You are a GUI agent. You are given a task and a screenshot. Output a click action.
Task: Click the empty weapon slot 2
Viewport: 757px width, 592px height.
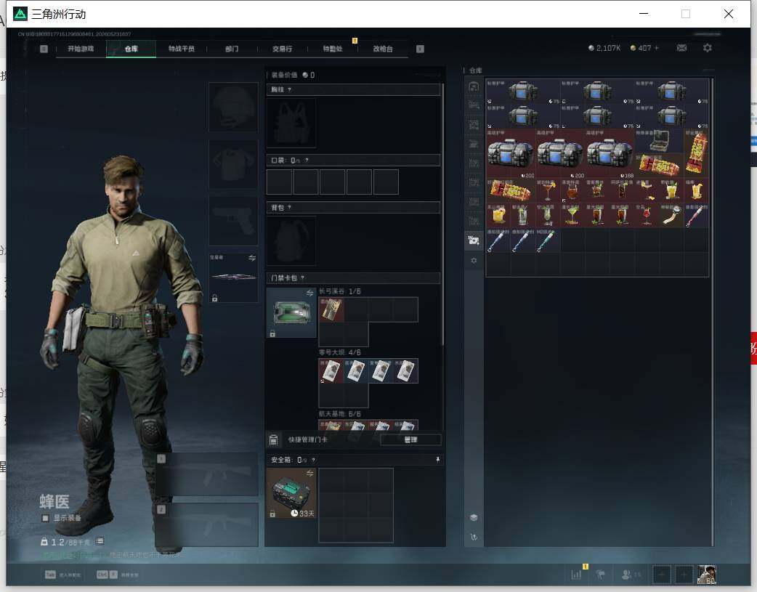click(206, 524)
